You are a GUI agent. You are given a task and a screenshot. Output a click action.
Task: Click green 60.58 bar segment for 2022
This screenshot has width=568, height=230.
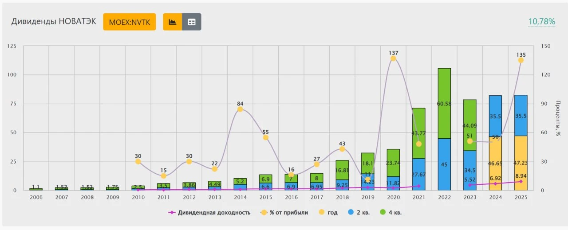click(444, 103)
